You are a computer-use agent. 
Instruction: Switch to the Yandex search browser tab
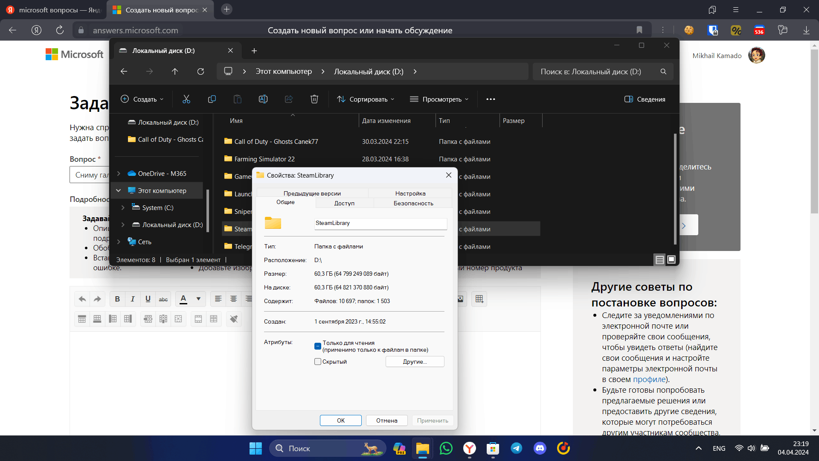(53, 10)
